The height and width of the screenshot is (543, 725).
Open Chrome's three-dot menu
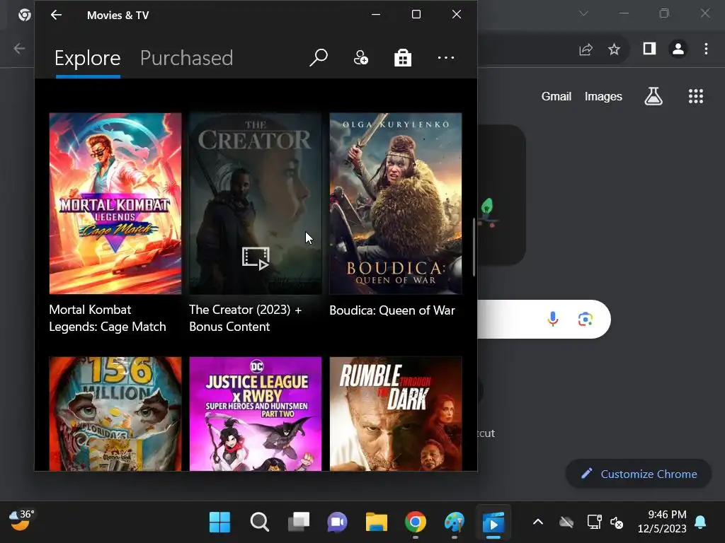pyautogui.click(x=706, y=49)
